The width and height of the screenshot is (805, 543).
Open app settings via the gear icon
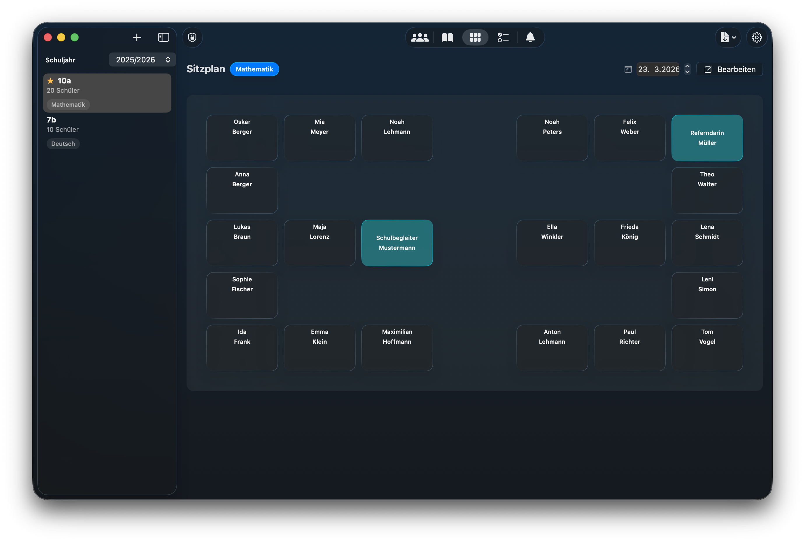(x=757, y=37)
